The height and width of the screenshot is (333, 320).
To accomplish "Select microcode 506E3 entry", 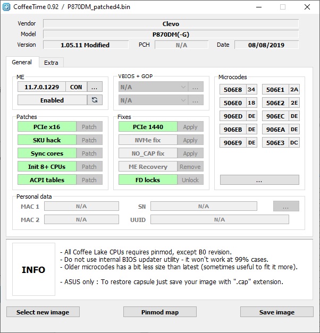I will tap(275, 142).
